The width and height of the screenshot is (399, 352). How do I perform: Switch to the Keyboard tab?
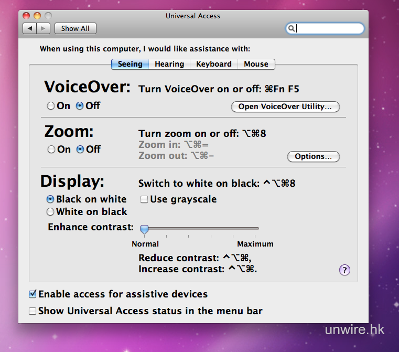(213, 64)
